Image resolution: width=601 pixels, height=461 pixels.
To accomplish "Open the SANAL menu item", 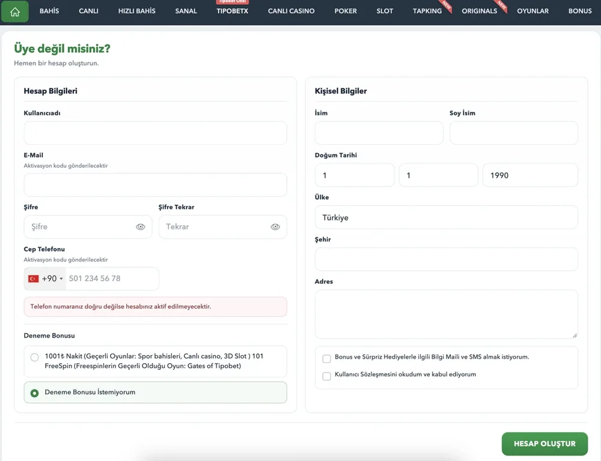I will [x=186, y=11].
